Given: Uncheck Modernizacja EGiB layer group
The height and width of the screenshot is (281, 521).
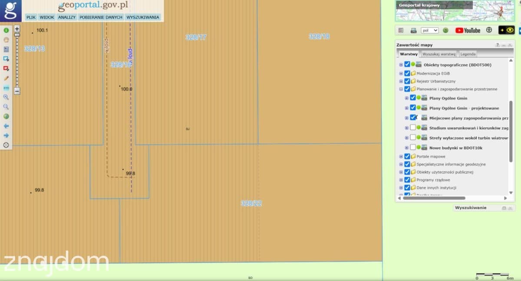Looking at the screenshot, I should [x=407, y=73].
